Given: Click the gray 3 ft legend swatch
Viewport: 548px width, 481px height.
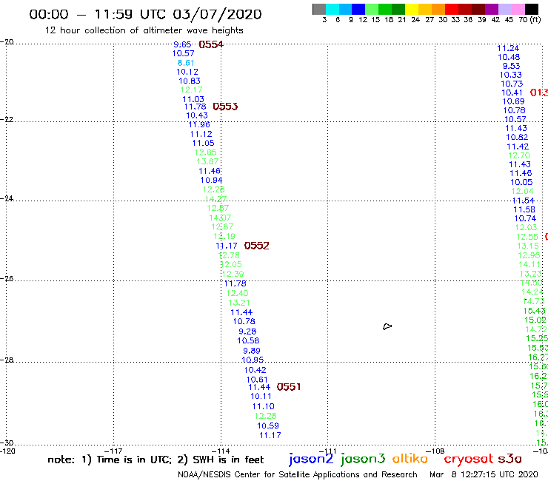Looking at the screenshot, I should click(x=319, y=9).
